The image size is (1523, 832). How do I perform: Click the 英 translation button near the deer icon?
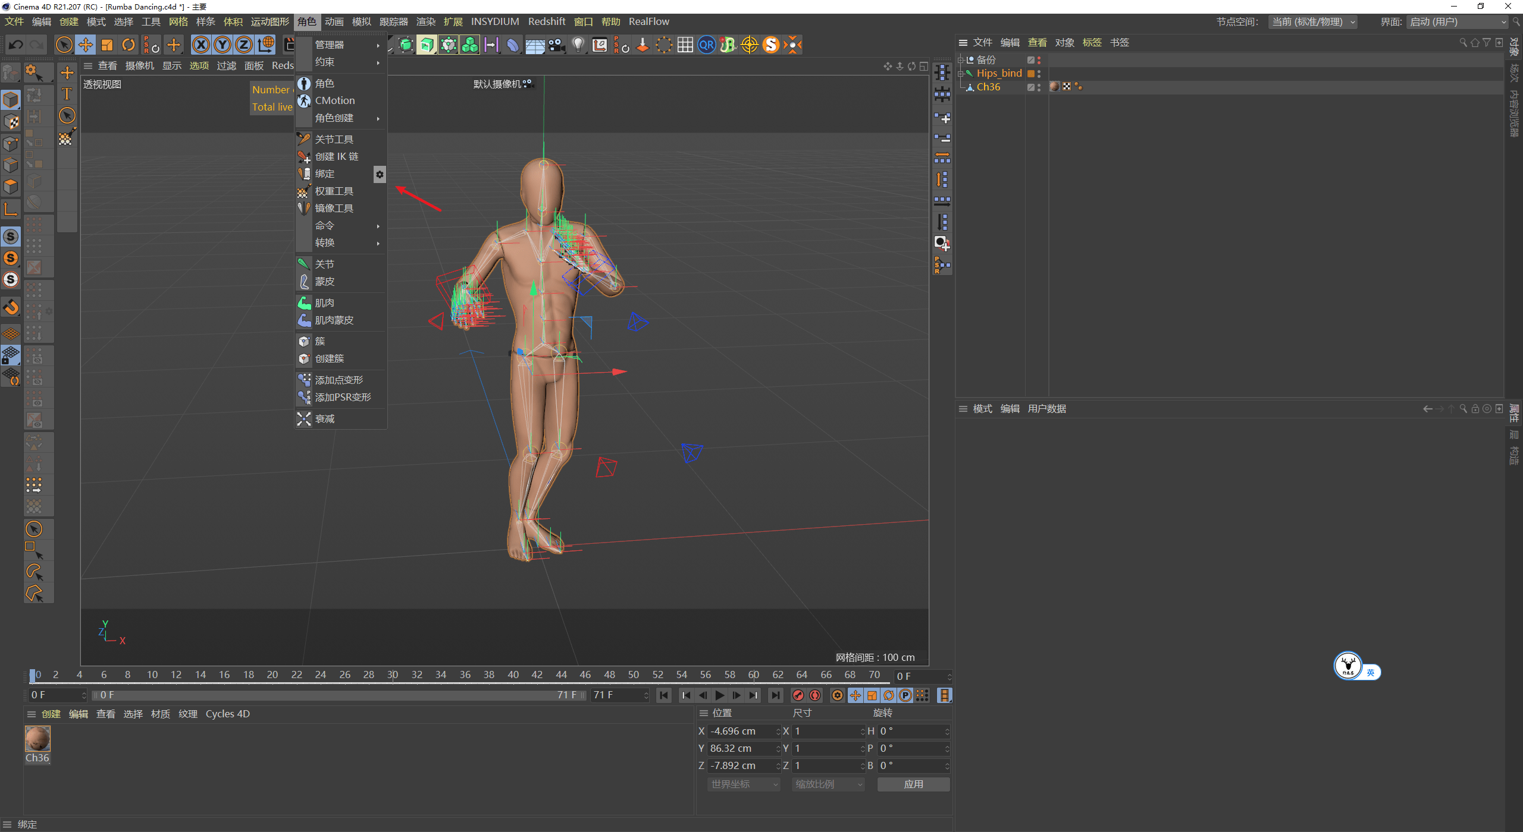pos(1371,672)
